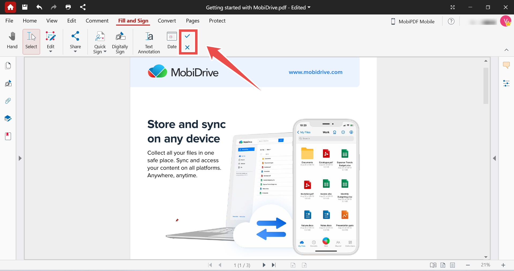Open the Pages thumbnails side panel
Image resolution: width=514 pixels, height=271 pixels.
coord(8,66)
